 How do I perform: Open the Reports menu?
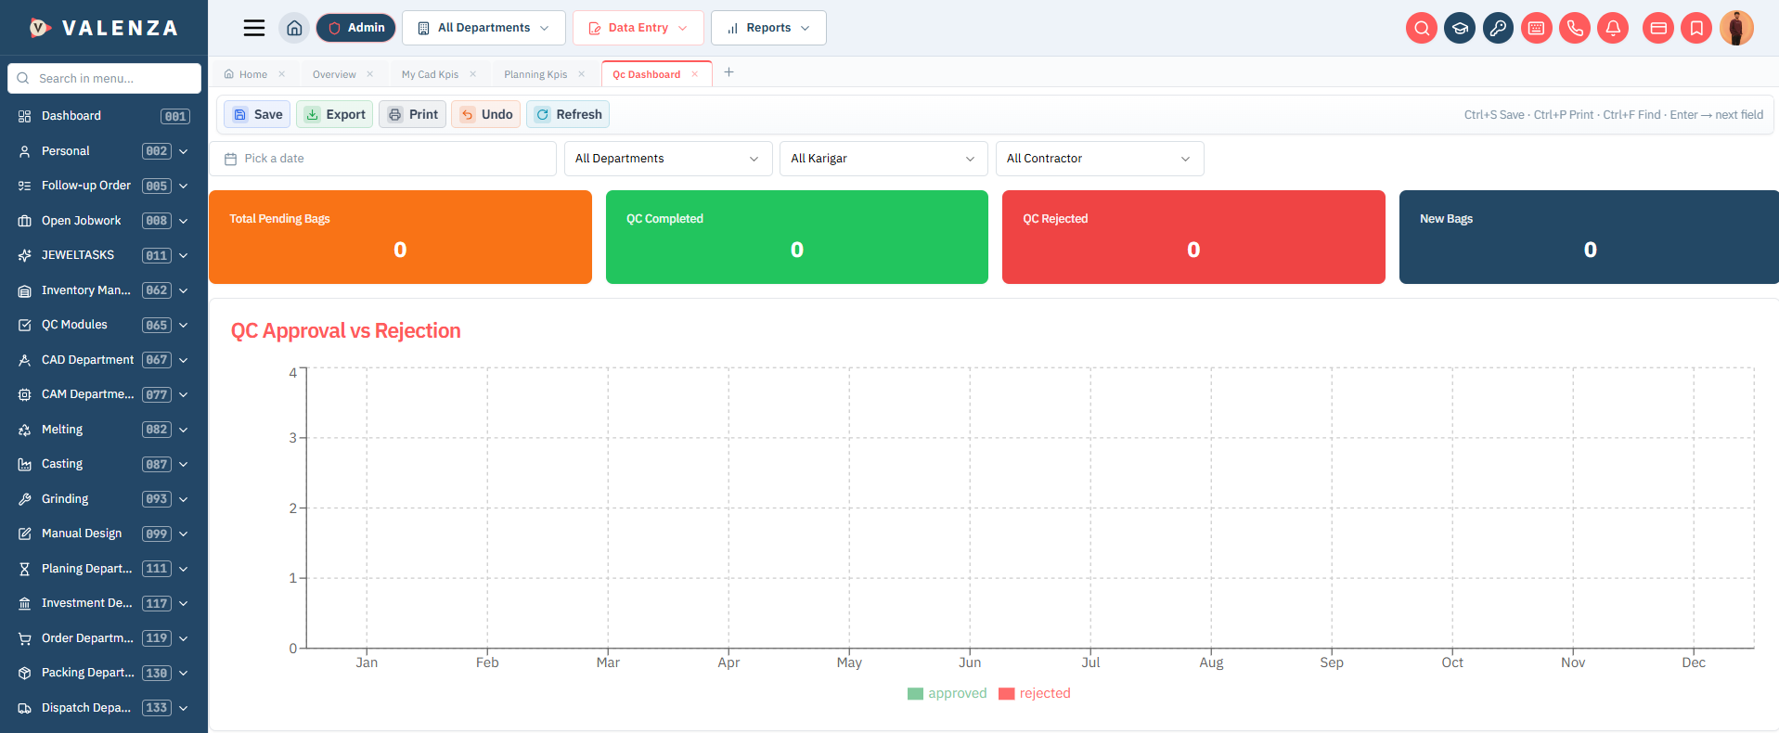point(768,28)
